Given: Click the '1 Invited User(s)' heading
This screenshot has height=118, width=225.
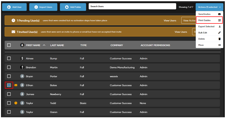Looking at the screenshot, I should [27, 32].
